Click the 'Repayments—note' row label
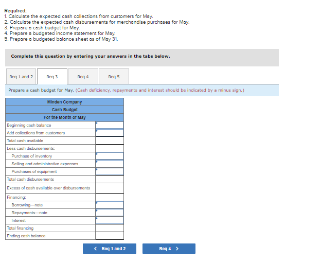 tap(29, 213)
